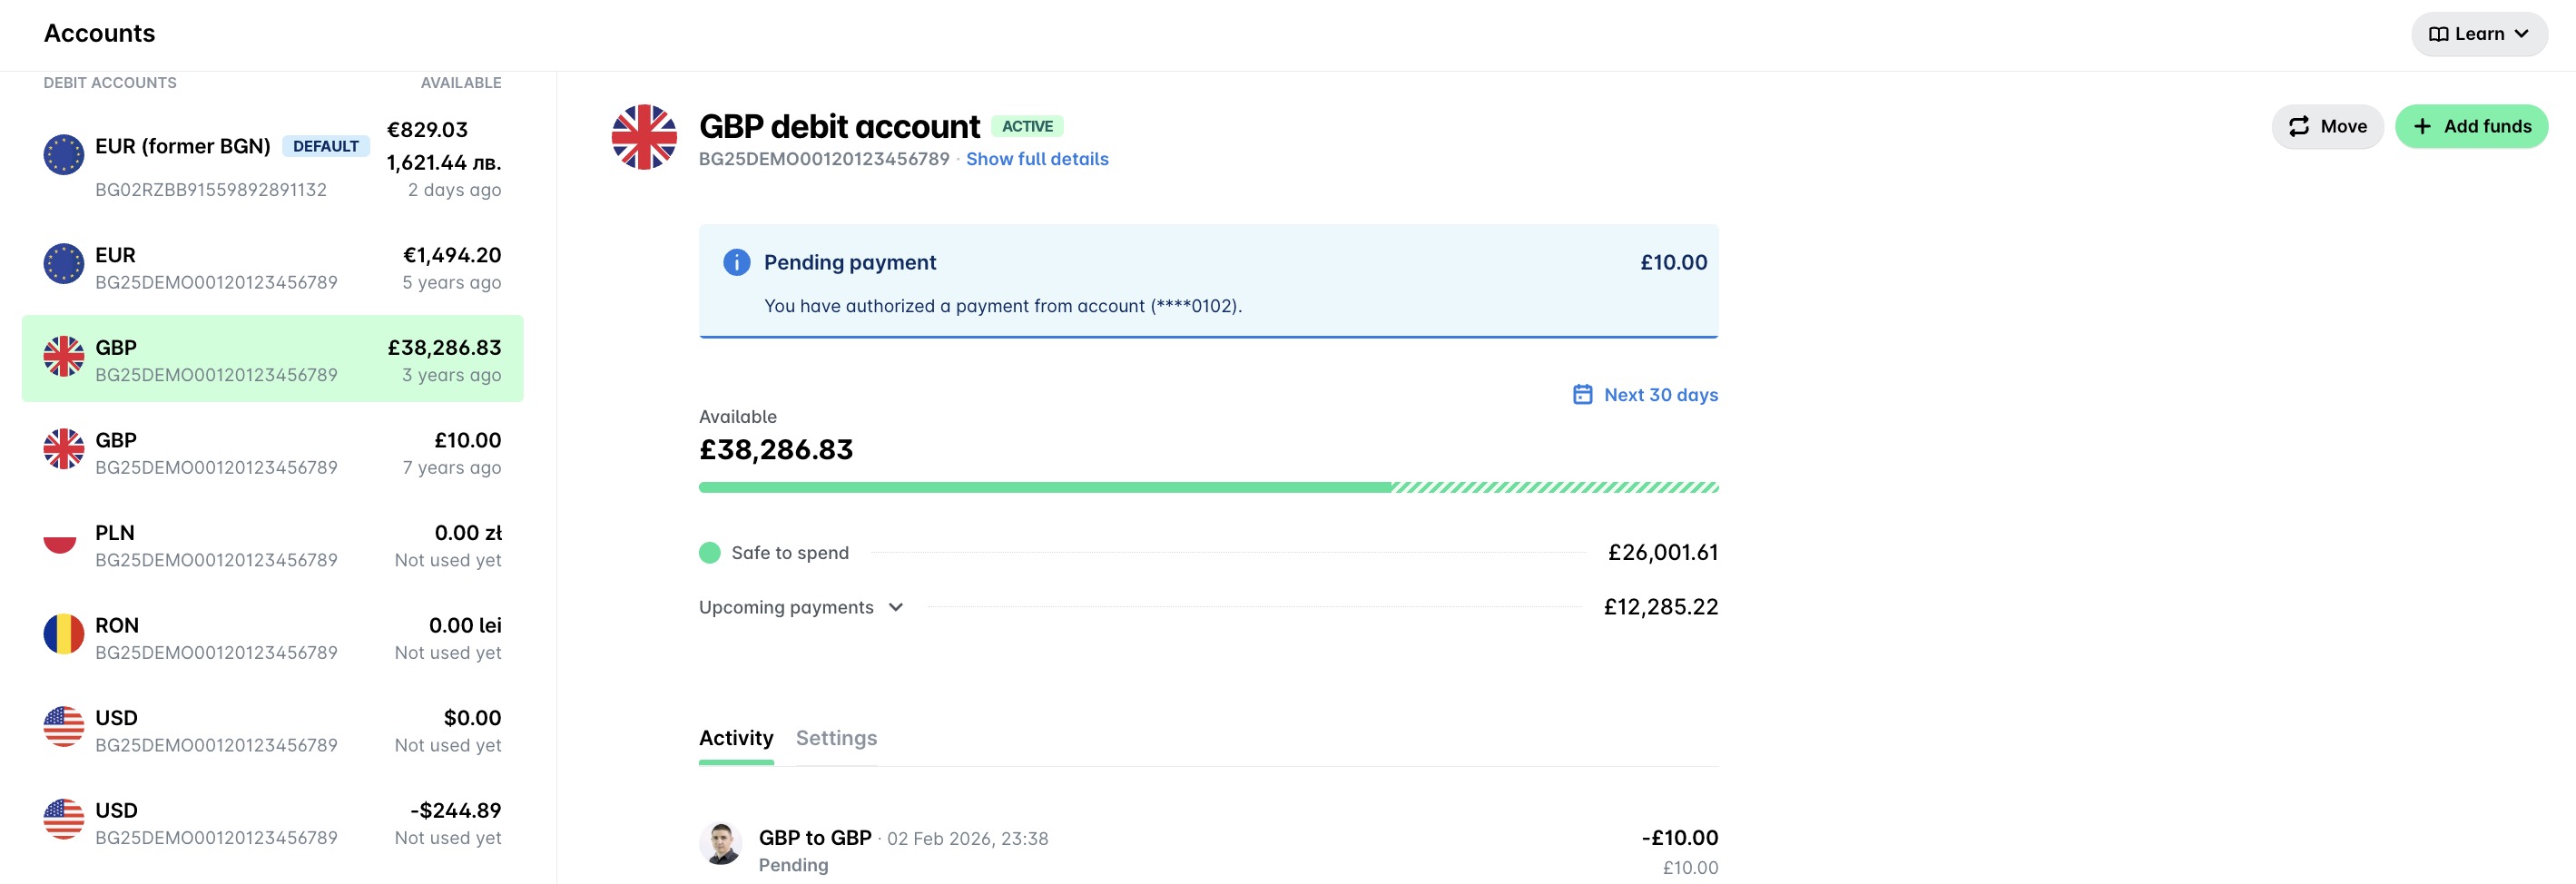Open the Learn dropdown menu
Viewport: 2576px width, 884px height.
tap(2478, 33)
